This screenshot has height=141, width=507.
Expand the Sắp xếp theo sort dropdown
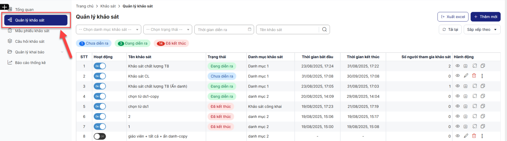pyautogui.click(x=482, y=29)
